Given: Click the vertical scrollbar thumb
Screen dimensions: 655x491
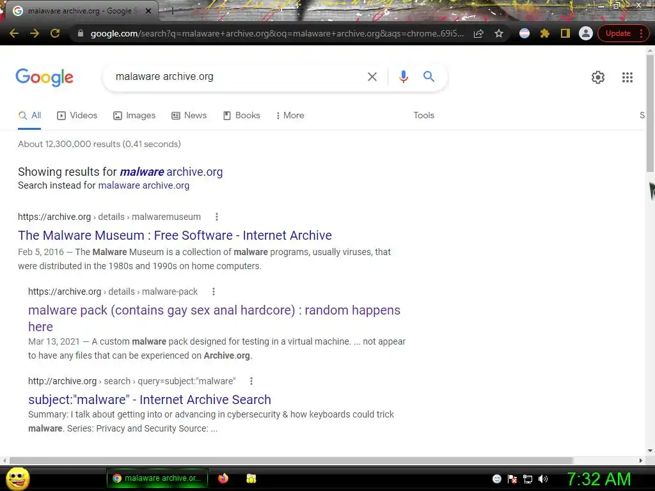Looking at the screenshot, I should pos(650,113).
